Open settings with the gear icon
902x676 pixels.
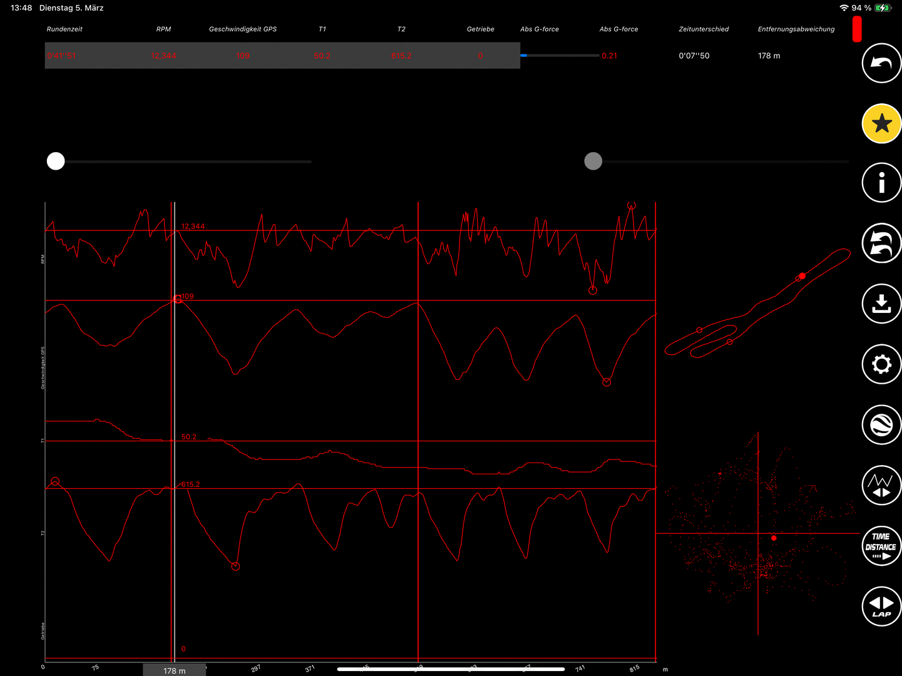coord(881,364)
